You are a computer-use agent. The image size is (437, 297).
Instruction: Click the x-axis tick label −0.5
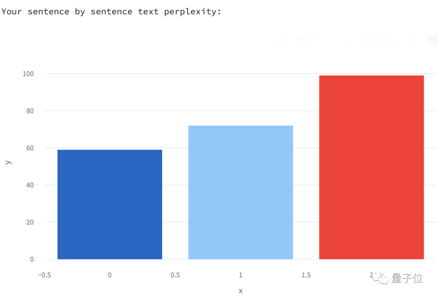[x=44, y=275]
